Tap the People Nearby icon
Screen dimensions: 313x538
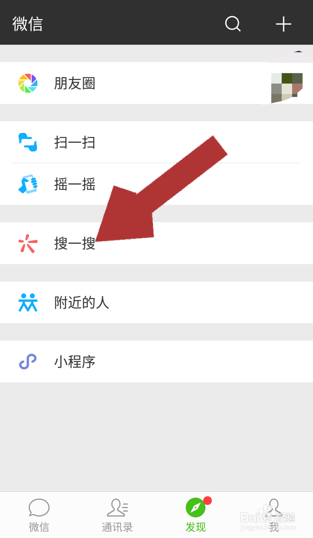pyautogui.click(x=28, y=302)
